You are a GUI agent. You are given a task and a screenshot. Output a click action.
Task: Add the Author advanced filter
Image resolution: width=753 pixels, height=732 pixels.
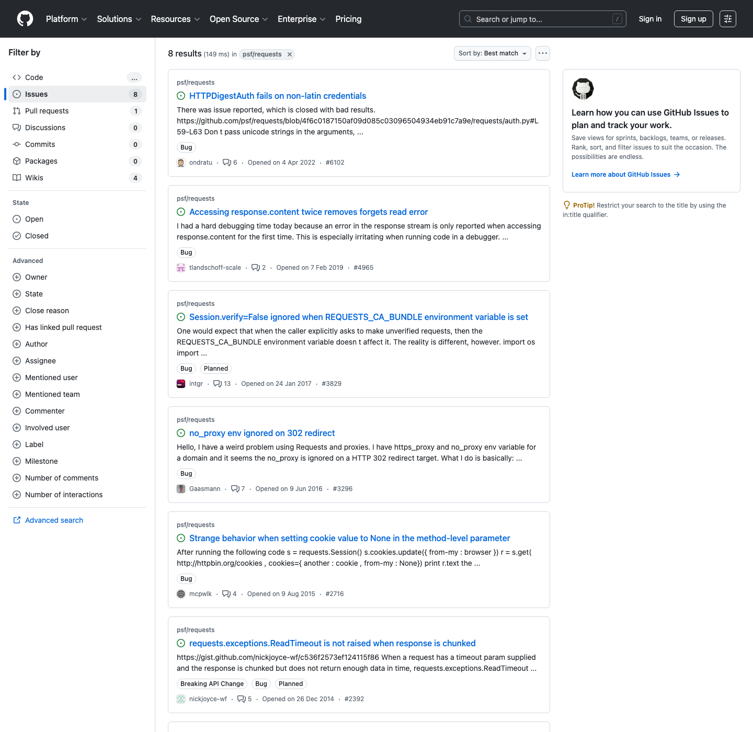pos(77,344)
